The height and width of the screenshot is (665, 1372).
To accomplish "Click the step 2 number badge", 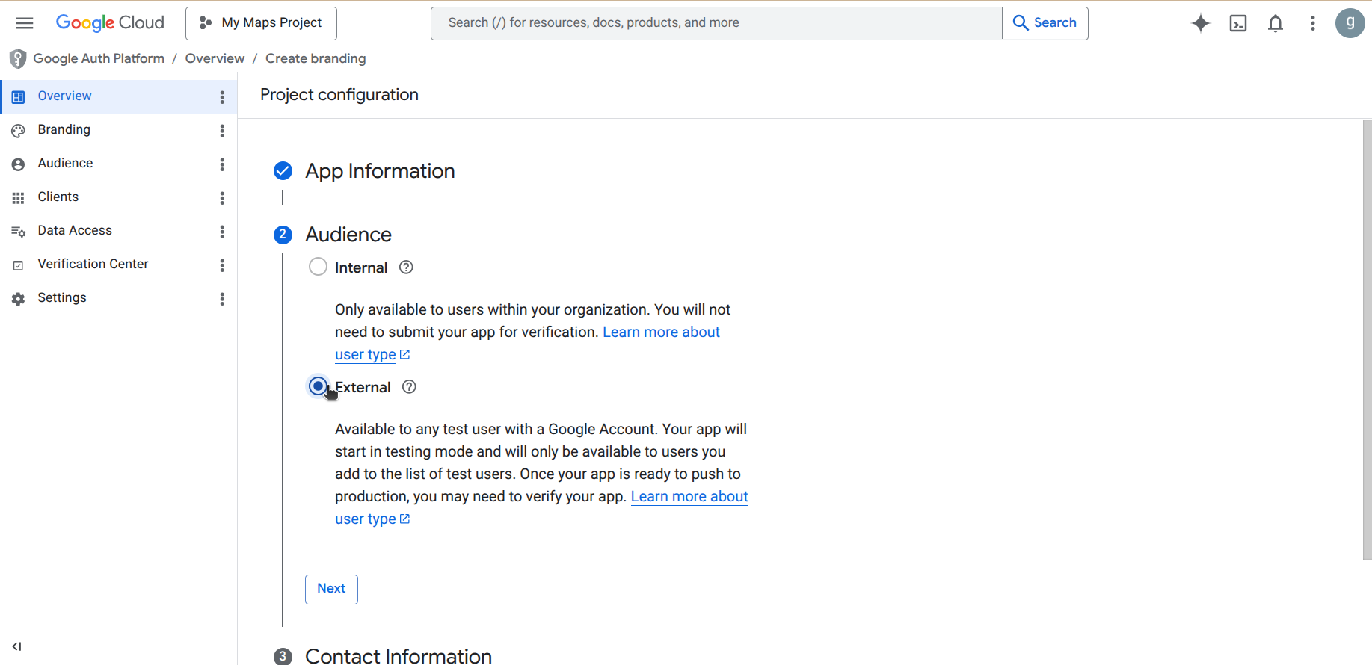I will click(x=283, y=235).
